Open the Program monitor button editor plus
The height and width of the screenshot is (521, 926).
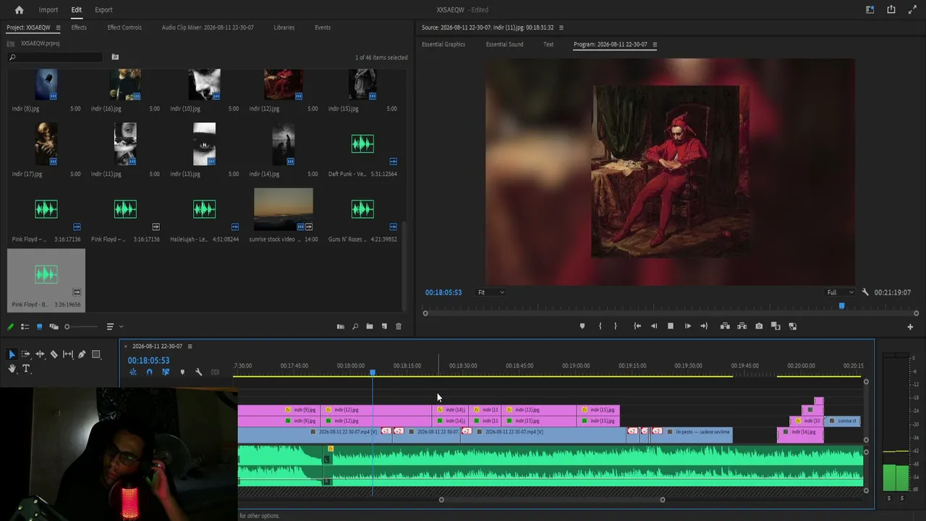coord(910,327)
